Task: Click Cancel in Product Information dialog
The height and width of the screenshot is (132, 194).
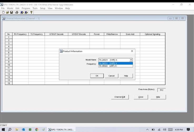Action: click(x=111, y=76)
